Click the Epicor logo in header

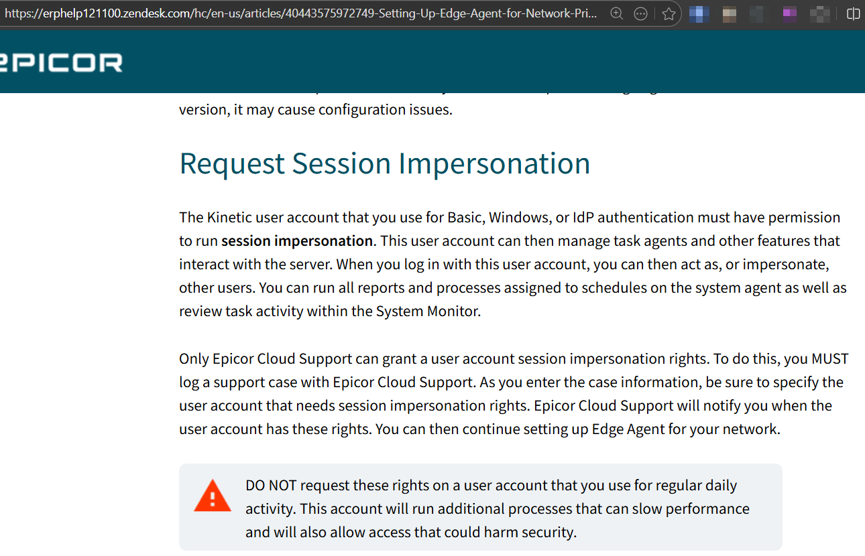click(x=62, y=63)
